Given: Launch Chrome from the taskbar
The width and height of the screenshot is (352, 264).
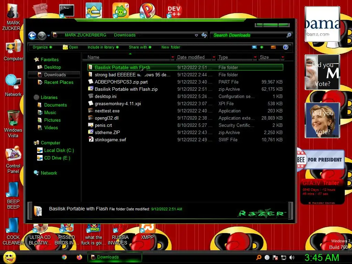Looking at the screenshot, I should [64, 257].
